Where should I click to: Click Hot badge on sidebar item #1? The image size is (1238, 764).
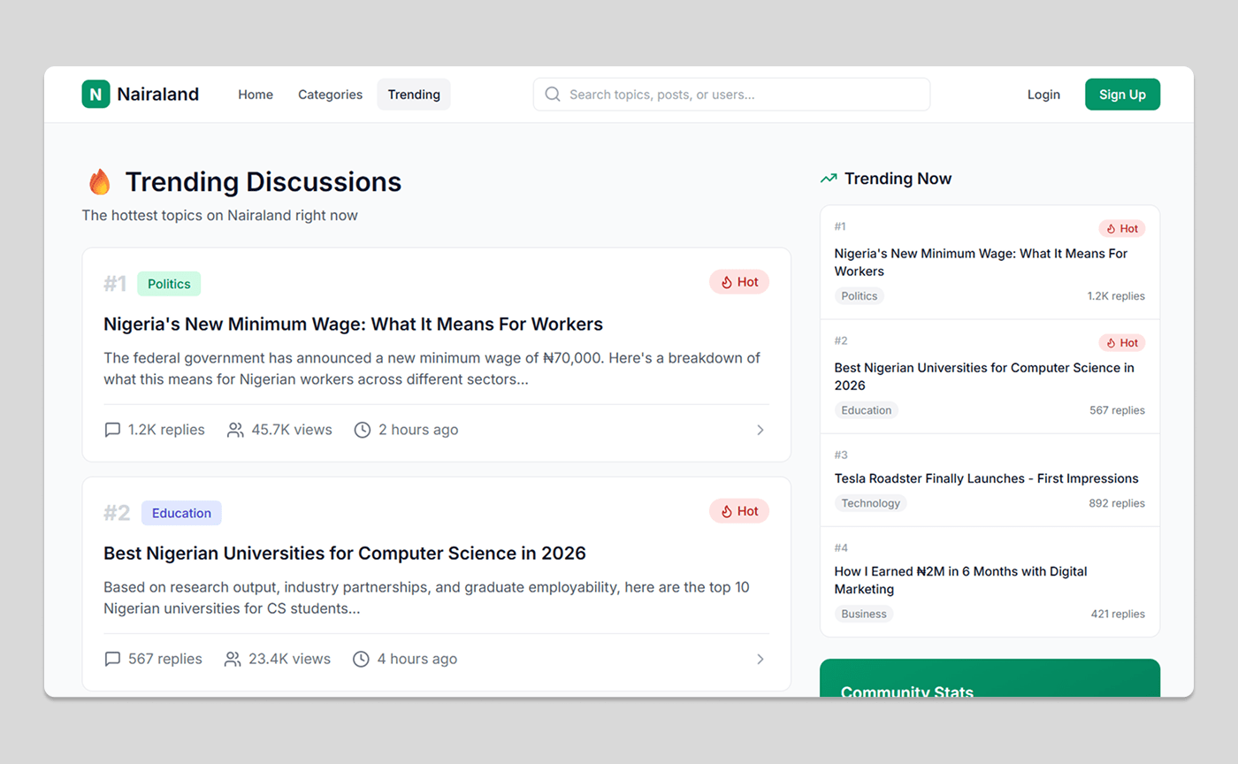pos(1122,228)
